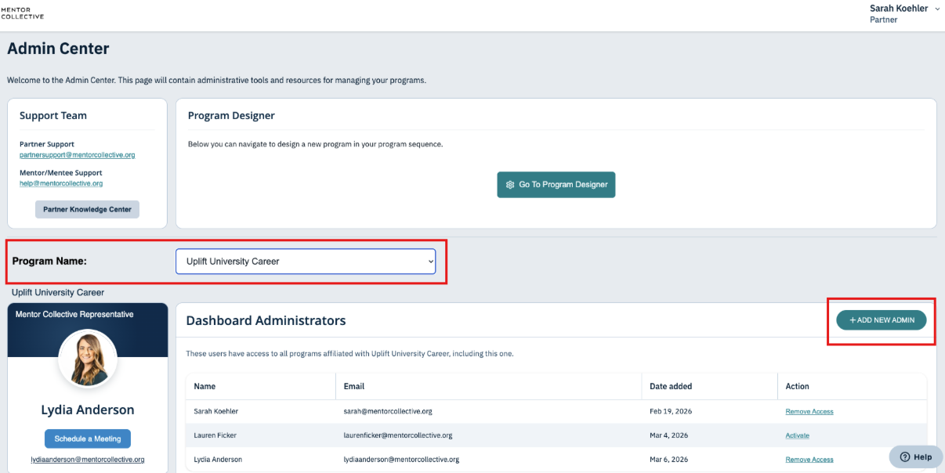Click help@mentorcollective.org email link
Image resolution: width=945 pixels, height=473 pixels.
point(61,183)
